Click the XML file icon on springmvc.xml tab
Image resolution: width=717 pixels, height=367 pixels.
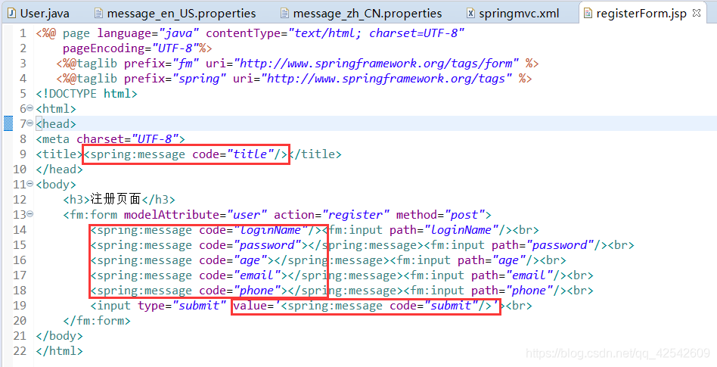(470, 14)
